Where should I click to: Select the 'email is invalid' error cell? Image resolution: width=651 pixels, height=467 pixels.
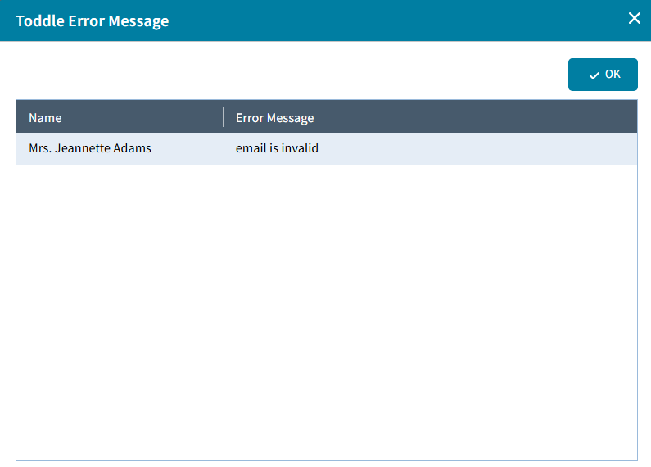[x=430, y=148]
